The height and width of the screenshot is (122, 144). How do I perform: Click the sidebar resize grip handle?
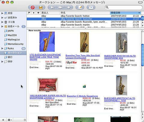point(25,120)
